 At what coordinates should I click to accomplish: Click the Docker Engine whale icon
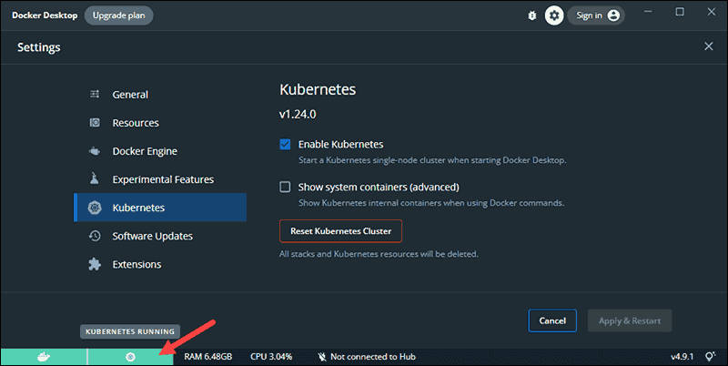(x=95, y=151)
